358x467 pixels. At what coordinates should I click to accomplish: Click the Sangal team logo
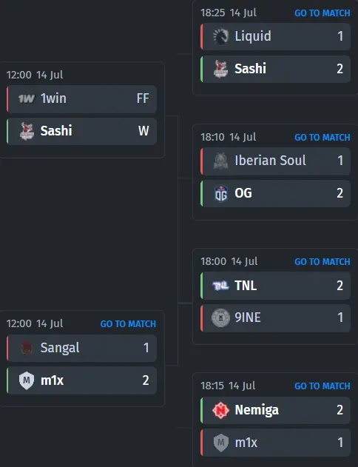coord(27,348)
